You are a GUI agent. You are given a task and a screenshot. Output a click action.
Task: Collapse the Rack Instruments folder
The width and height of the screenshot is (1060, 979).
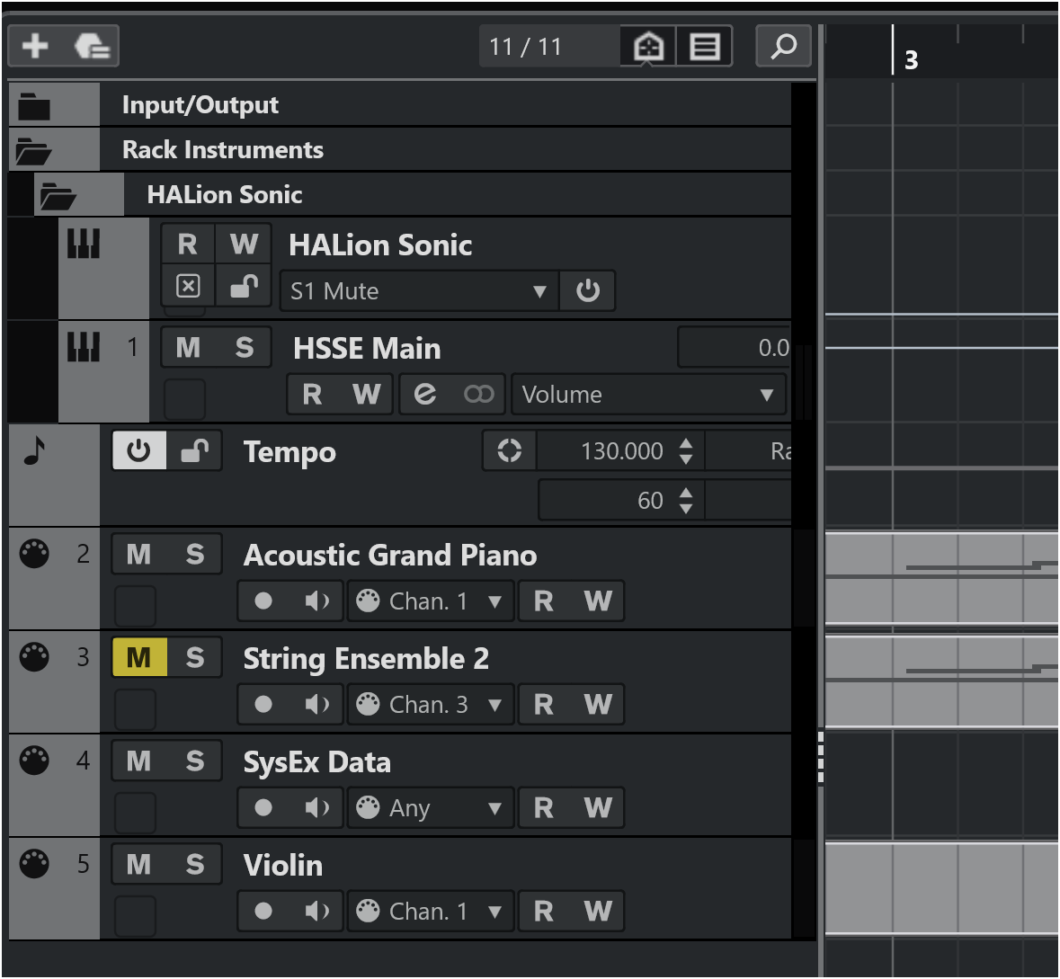[33, 150]
